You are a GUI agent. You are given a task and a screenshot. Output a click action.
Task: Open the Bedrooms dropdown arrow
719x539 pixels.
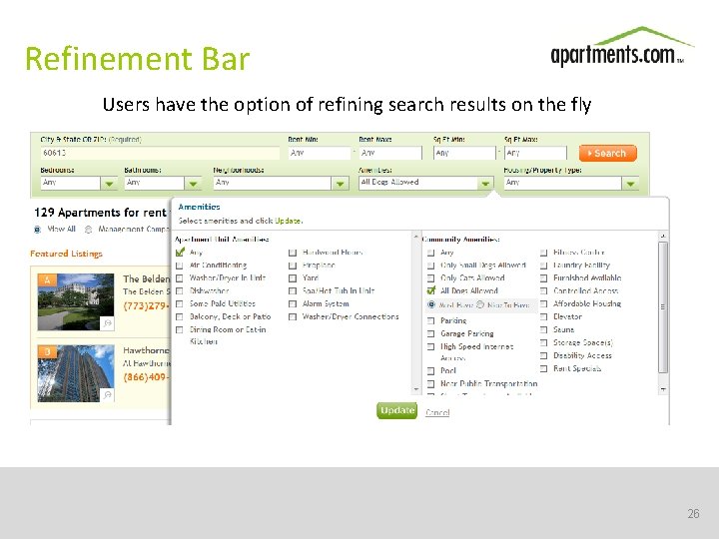109,184
